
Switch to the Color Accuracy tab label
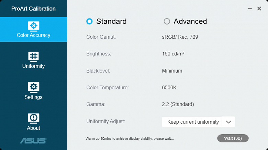click(33, 35)
